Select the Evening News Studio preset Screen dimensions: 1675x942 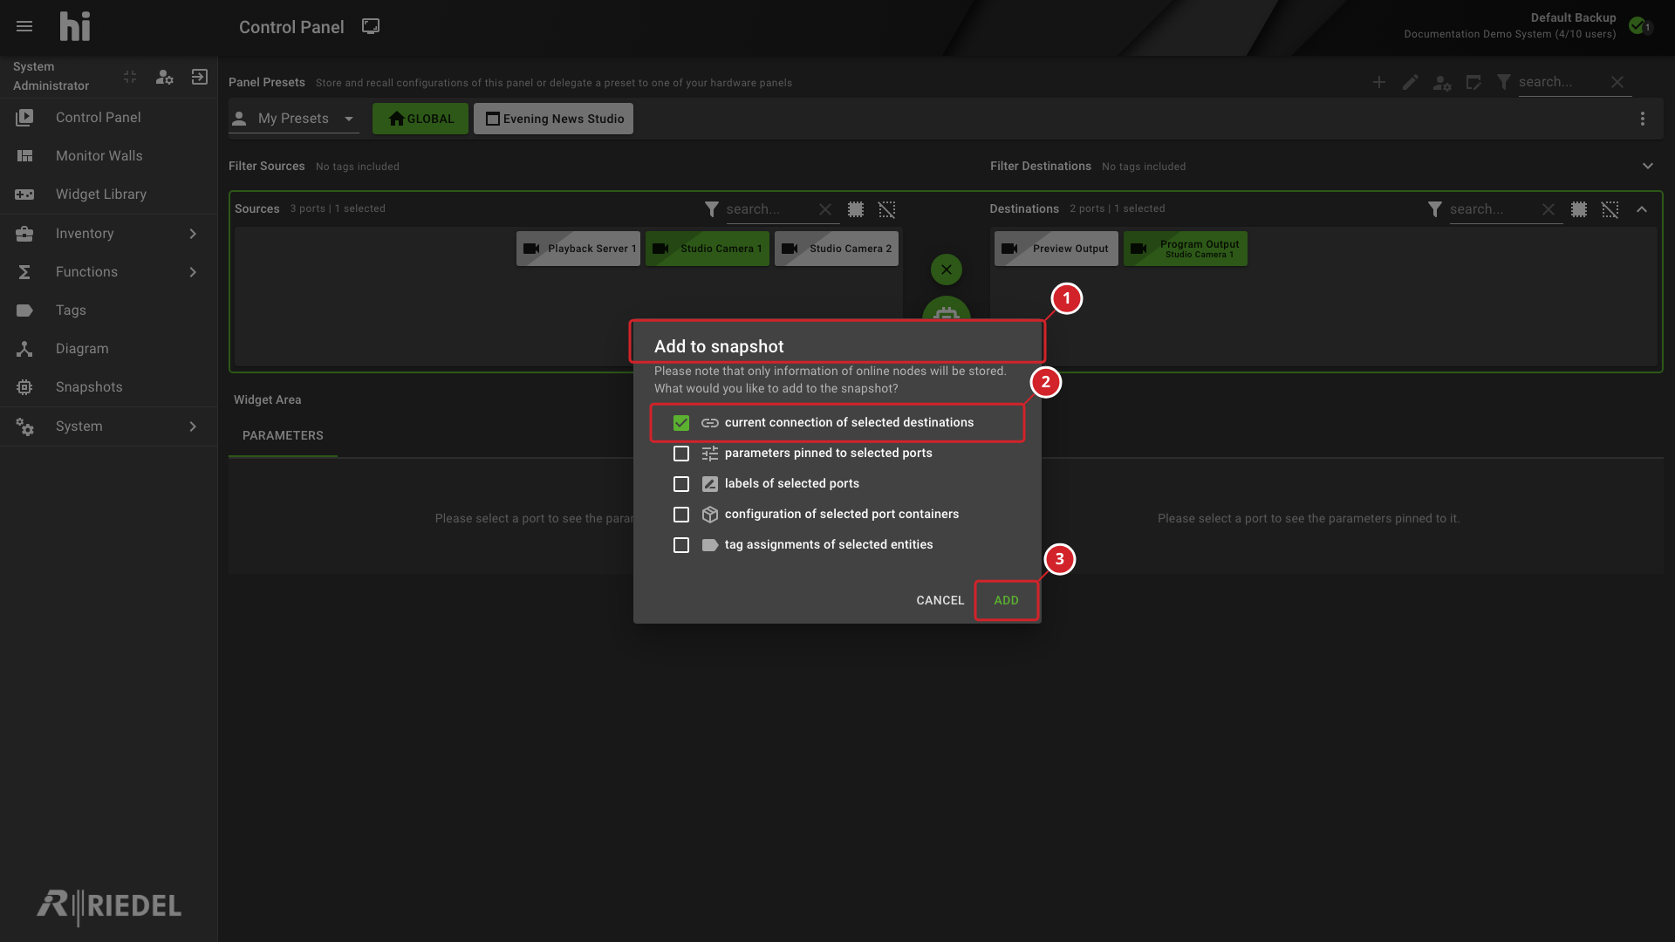coord(554,119)
